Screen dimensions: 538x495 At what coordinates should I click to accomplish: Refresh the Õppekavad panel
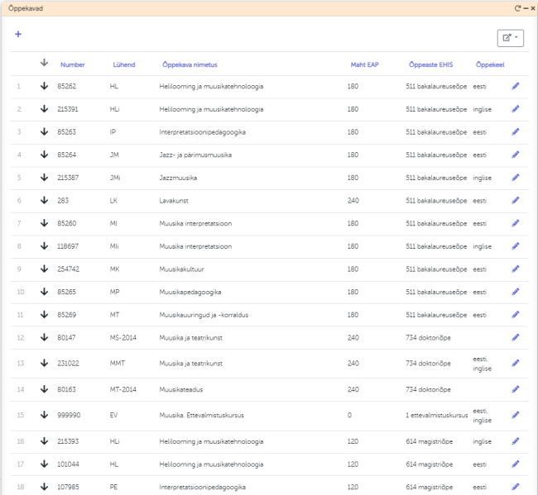(x=517, y=7)
